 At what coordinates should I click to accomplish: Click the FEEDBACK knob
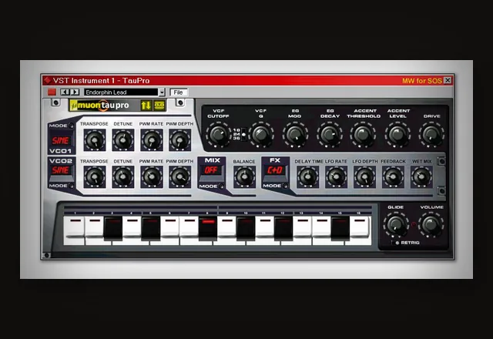(393, 176)
